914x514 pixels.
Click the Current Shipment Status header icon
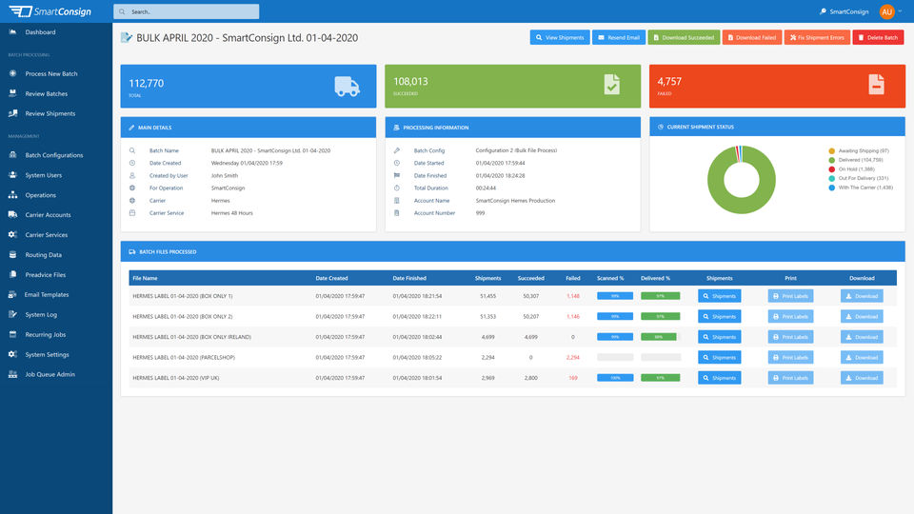(x=661, y=127)
